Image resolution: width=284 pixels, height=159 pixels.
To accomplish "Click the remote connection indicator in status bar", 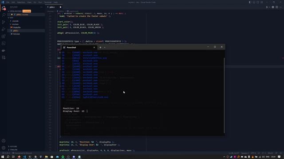I will 22,153.
